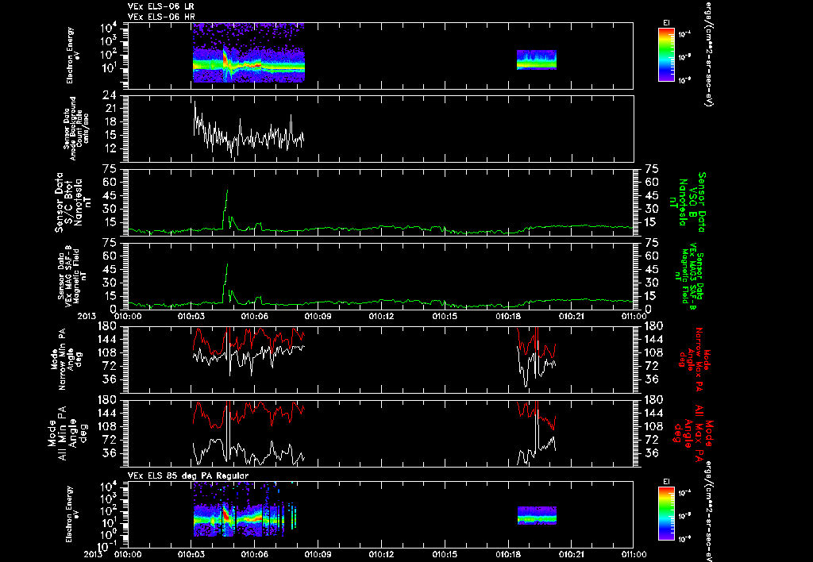Click the white "Mode Narrow Min PA" axis label

tap(68, 360)
